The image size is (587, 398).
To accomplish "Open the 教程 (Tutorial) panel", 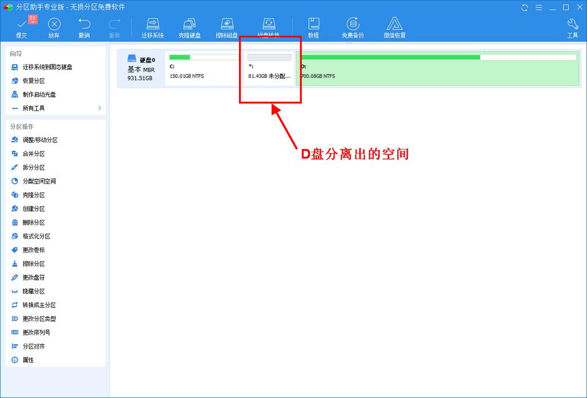I will (313, 28).
